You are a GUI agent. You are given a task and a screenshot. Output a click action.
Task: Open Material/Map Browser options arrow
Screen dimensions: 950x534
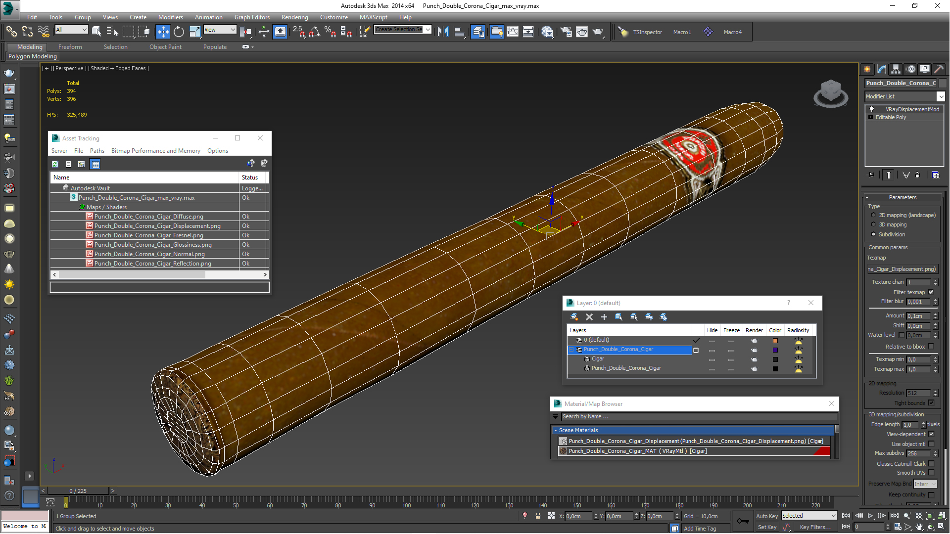click(x=555, y=417)
